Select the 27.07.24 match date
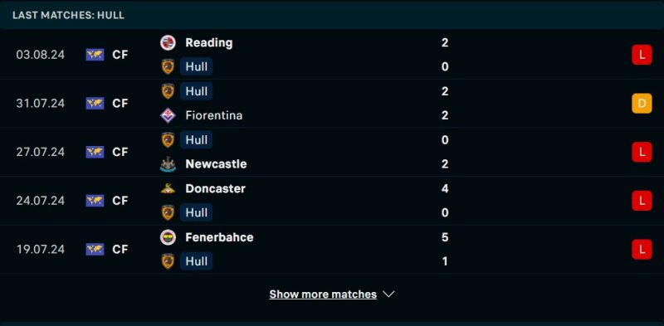 [x=41, y=152]
